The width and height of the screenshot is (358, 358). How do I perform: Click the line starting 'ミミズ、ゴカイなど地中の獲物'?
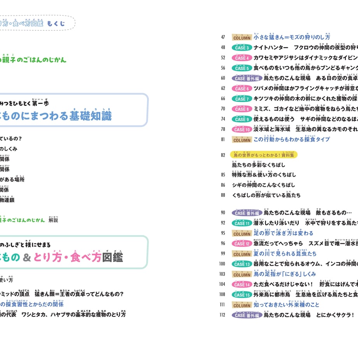(x=306, y=109)
